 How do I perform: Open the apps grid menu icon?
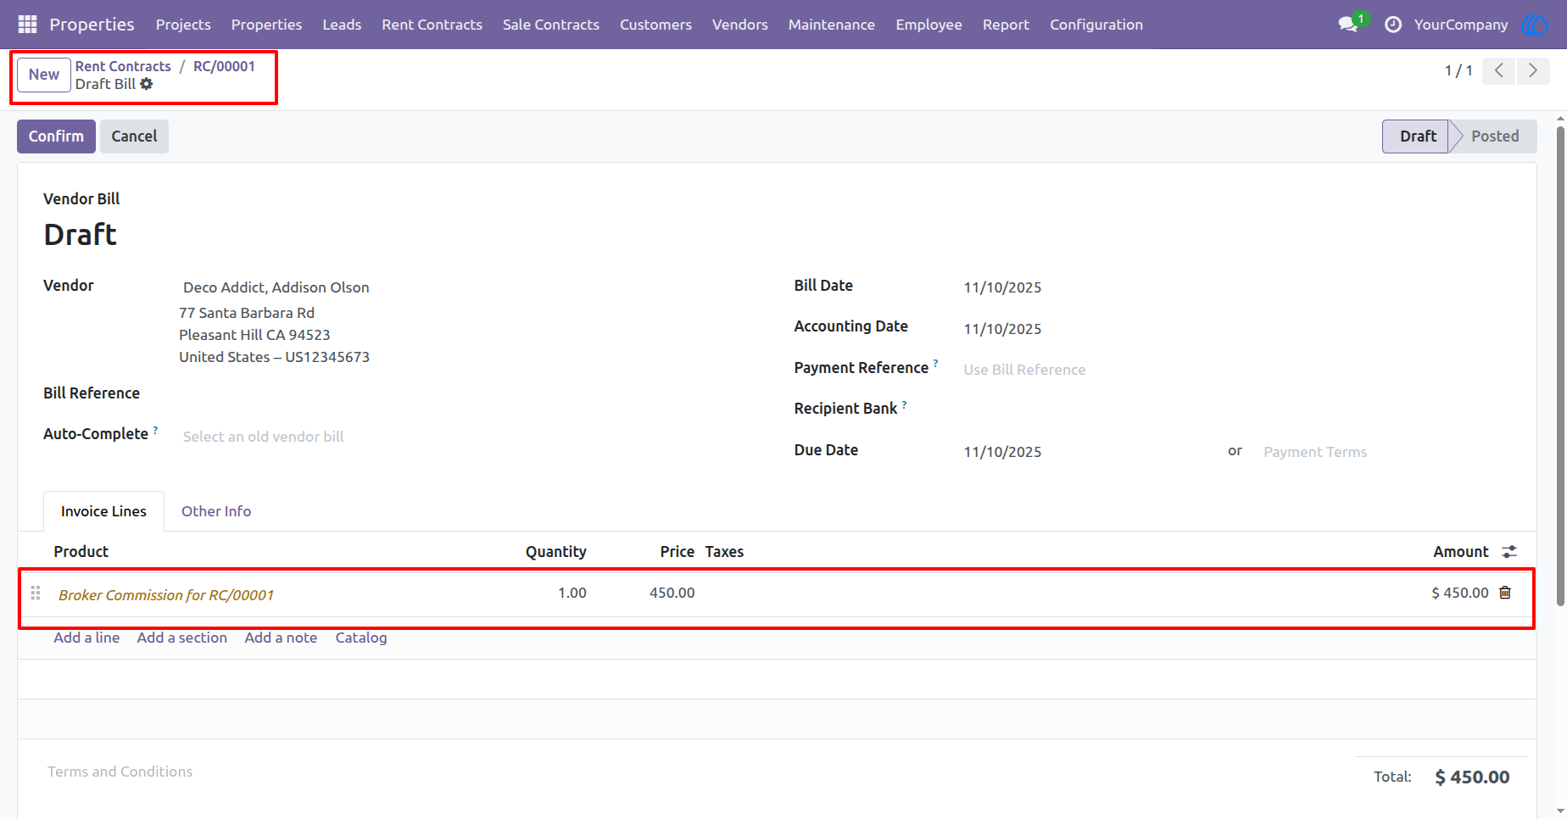[x=27, y=25]
